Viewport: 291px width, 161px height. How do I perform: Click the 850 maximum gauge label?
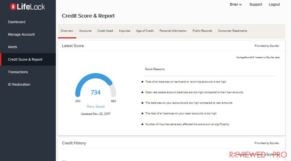113,101
